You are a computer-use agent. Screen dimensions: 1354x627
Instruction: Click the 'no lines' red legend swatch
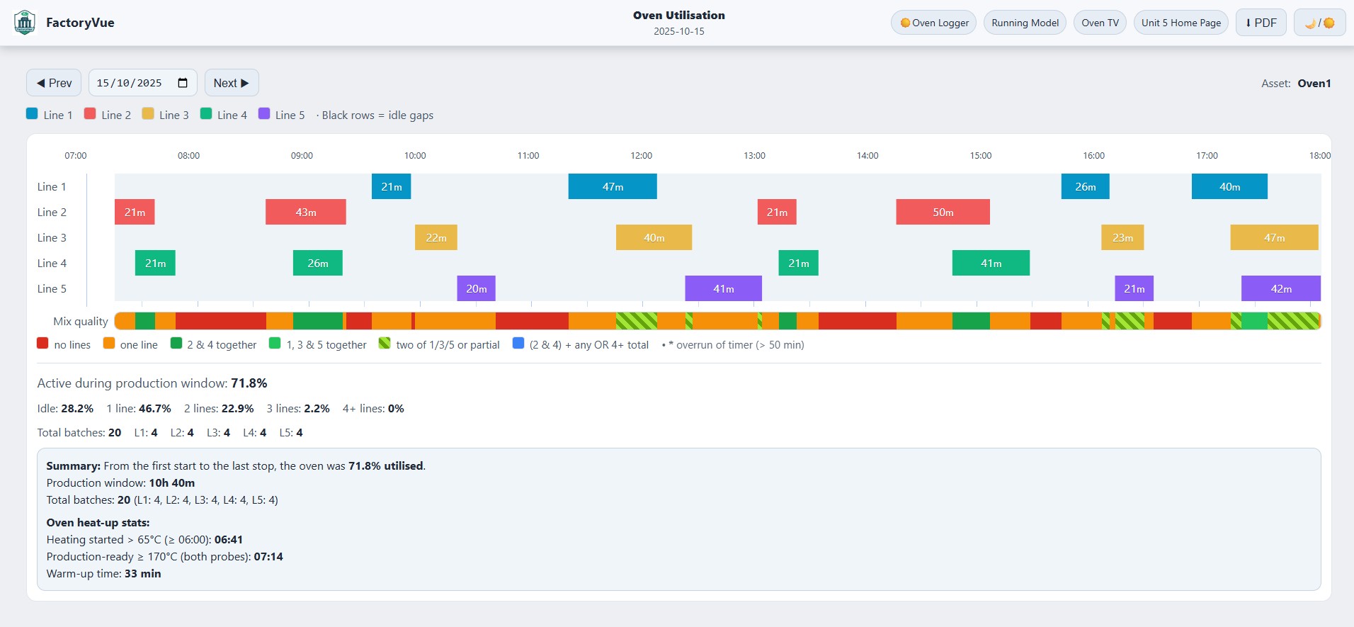pyautogui.click(x=42, y=344)
